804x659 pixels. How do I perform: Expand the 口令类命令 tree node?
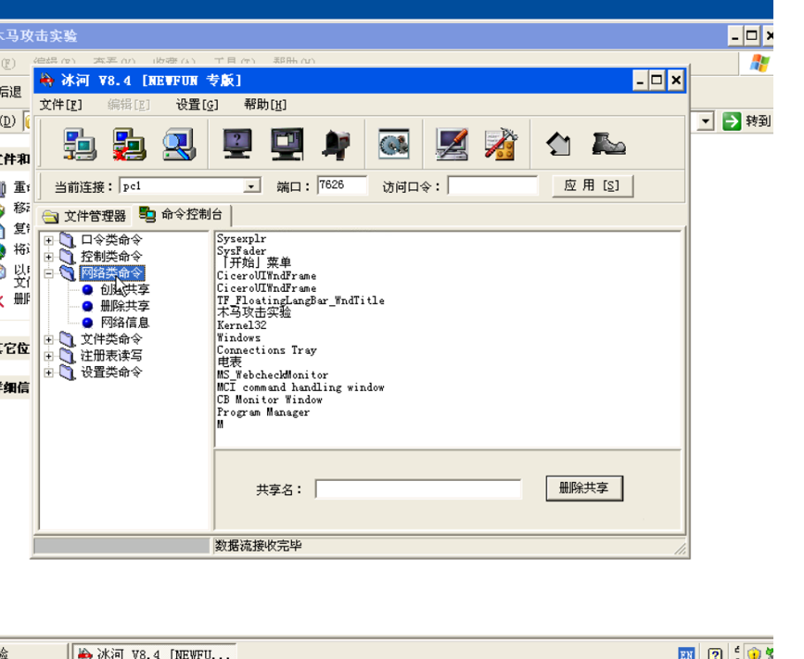(x=49, y=240)
